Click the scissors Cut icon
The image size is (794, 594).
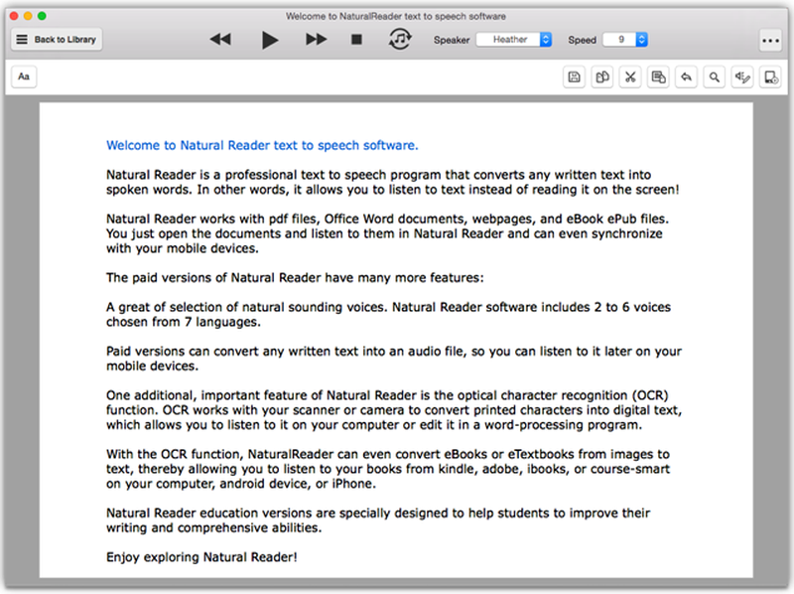629,76
